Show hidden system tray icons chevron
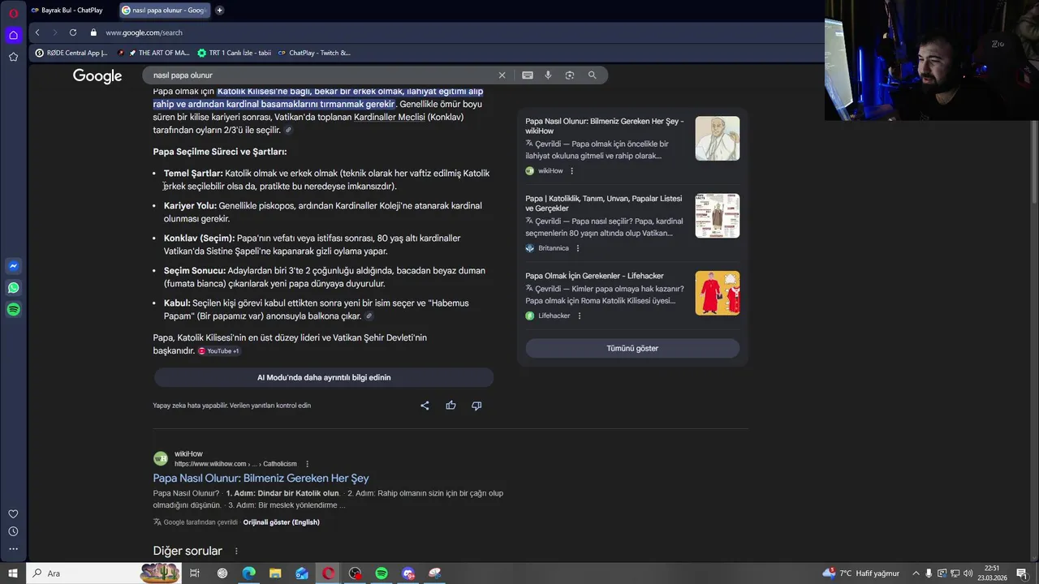 click(916, 573)
